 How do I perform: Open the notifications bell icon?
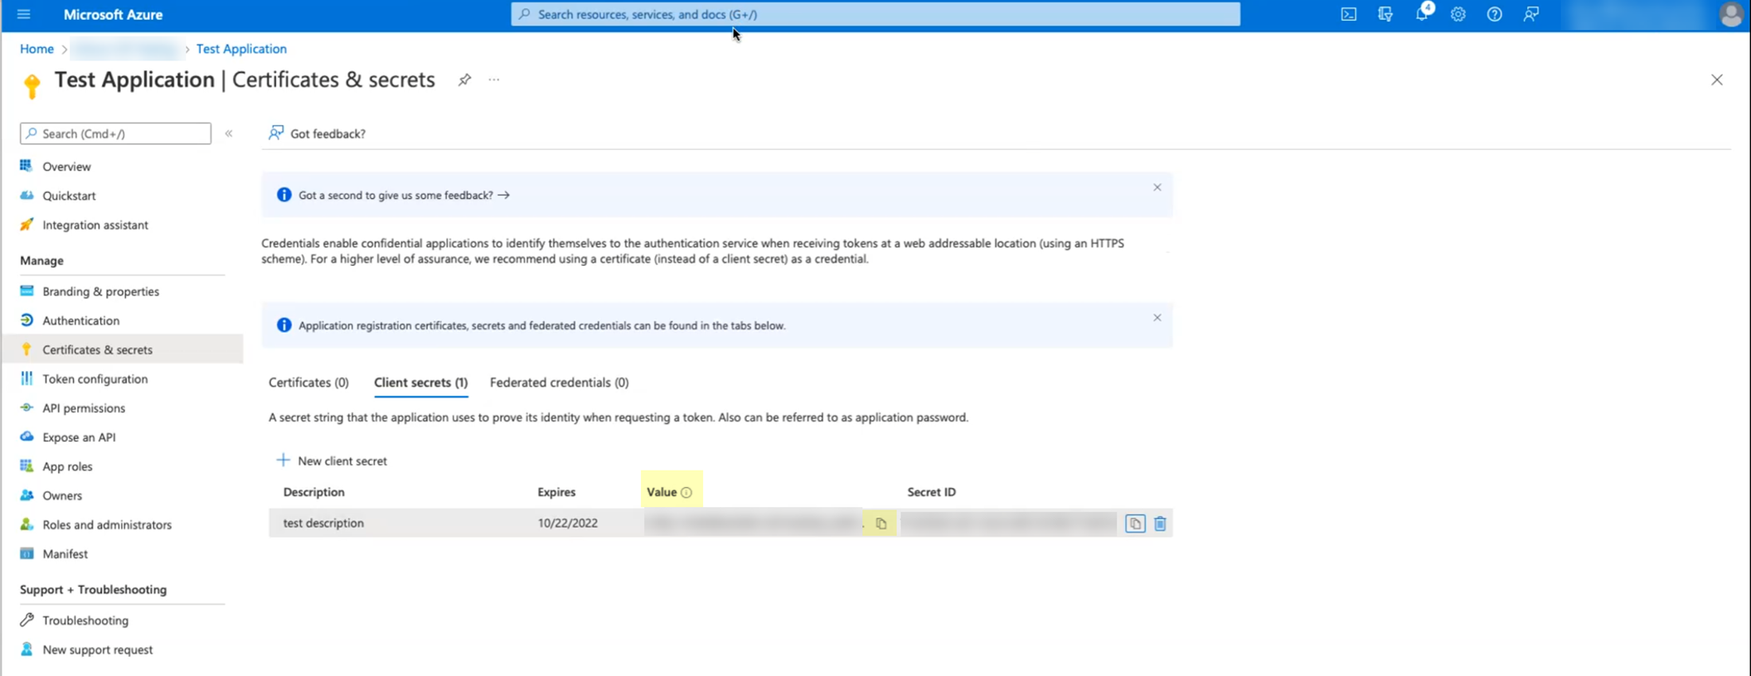pyautogui.click(x=1422, y=13)
